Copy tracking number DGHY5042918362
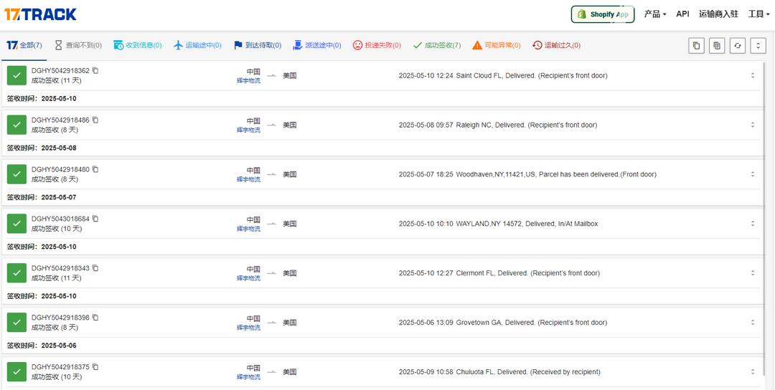The image size is (775, 390). [95, 70]
